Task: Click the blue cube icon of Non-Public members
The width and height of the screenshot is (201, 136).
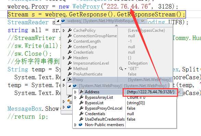Action: 80,124
